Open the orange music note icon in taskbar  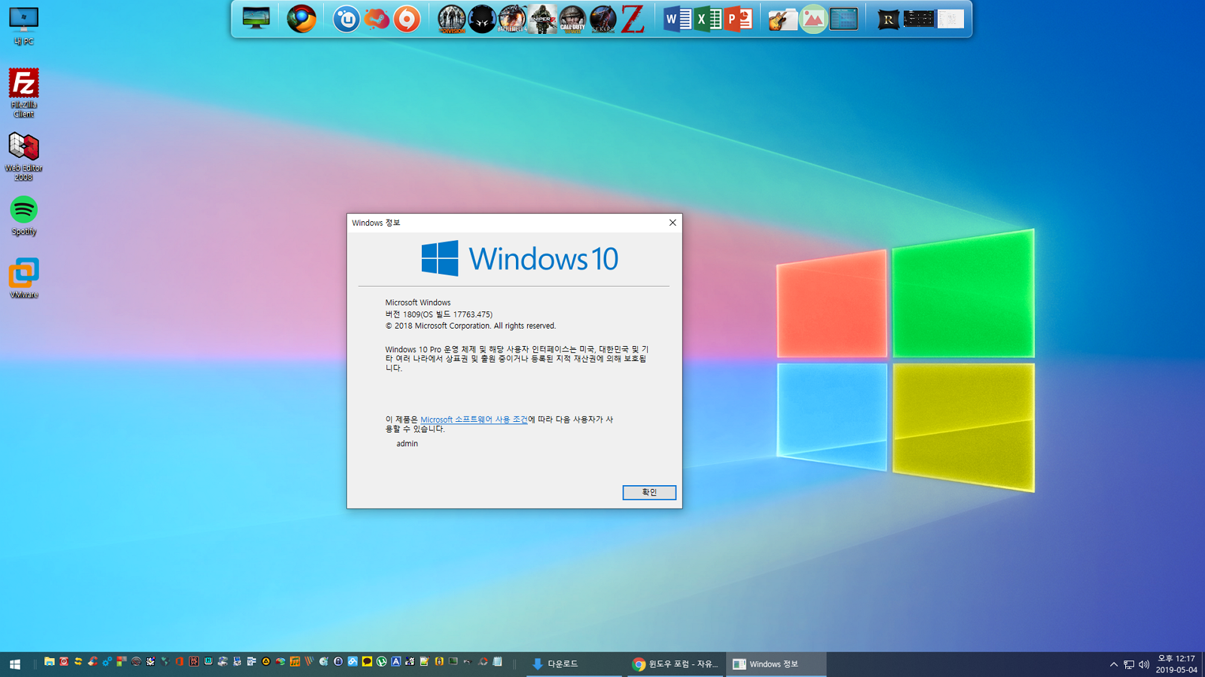[x=294, y=662]
